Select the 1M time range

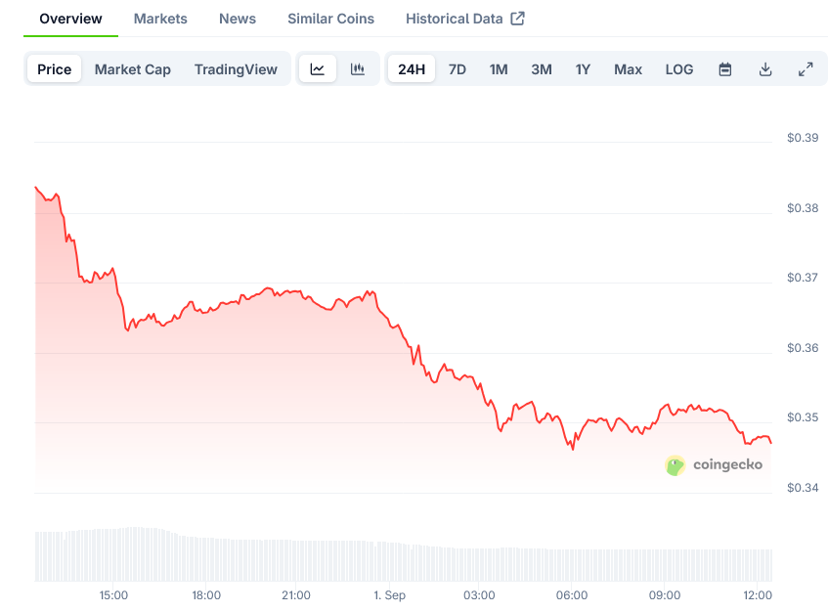(499, 69)
